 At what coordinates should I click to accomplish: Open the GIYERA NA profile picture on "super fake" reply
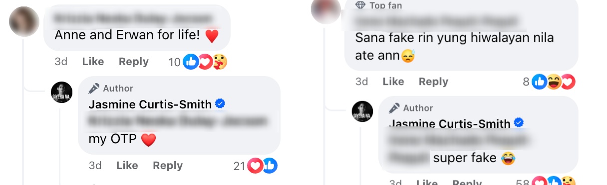pyautogui.click(x=362, y=111)
